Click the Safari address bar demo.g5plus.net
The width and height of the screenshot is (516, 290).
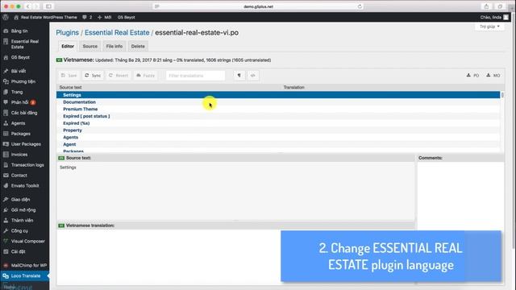click(x=258, y=6)
